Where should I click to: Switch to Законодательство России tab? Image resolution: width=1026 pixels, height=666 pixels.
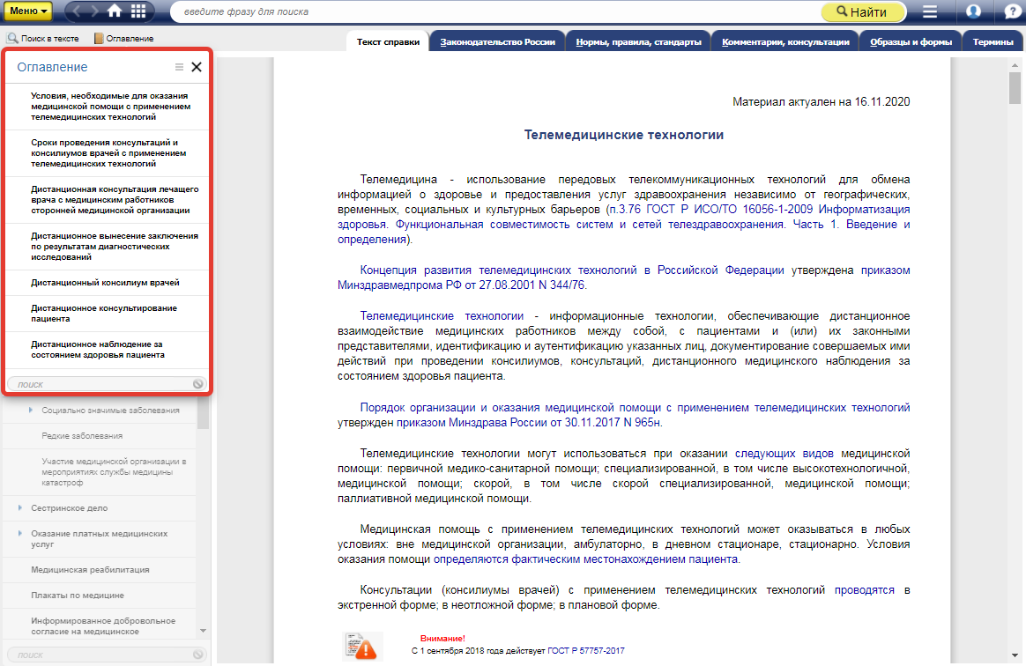(497, 41)
